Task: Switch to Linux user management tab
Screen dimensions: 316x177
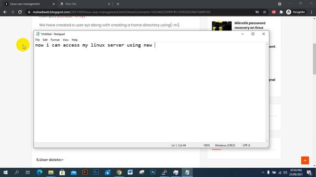Action: pos(25,4)
